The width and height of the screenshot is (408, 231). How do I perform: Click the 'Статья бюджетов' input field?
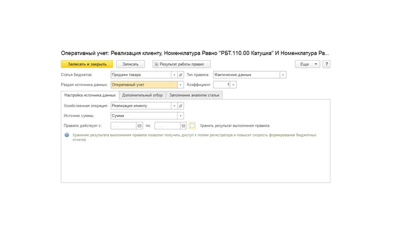point(141,75)
